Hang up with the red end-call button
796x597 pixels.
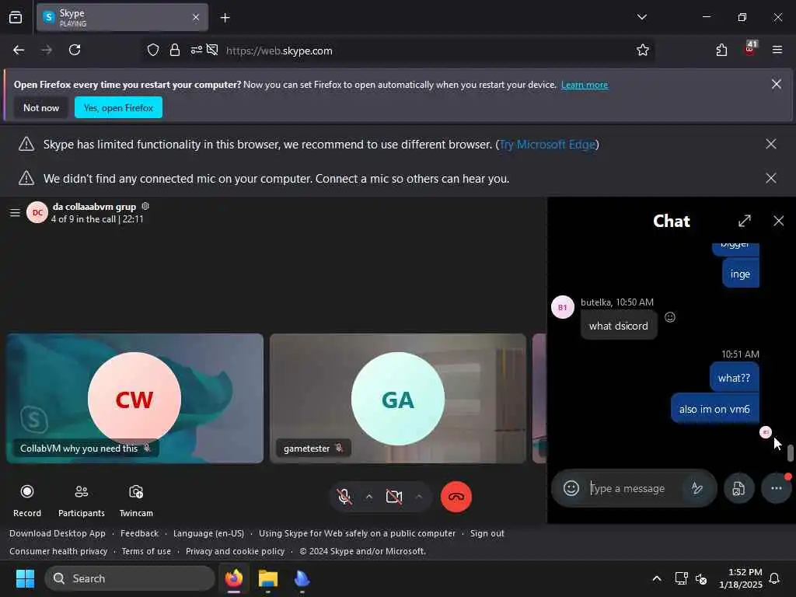(456, 497)
